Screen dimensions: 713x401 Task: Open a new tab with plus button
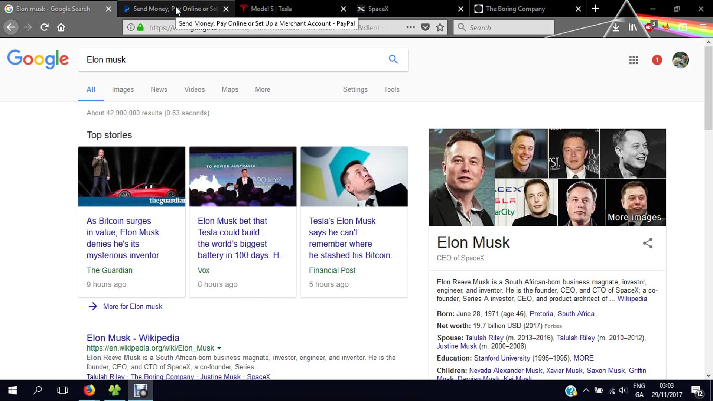[x=595, y=9]
